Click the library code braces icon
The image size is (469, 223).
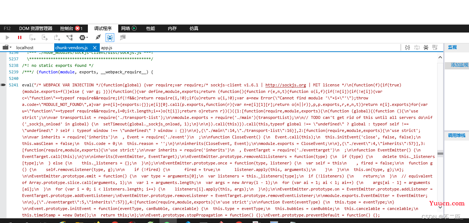point(426,47)
